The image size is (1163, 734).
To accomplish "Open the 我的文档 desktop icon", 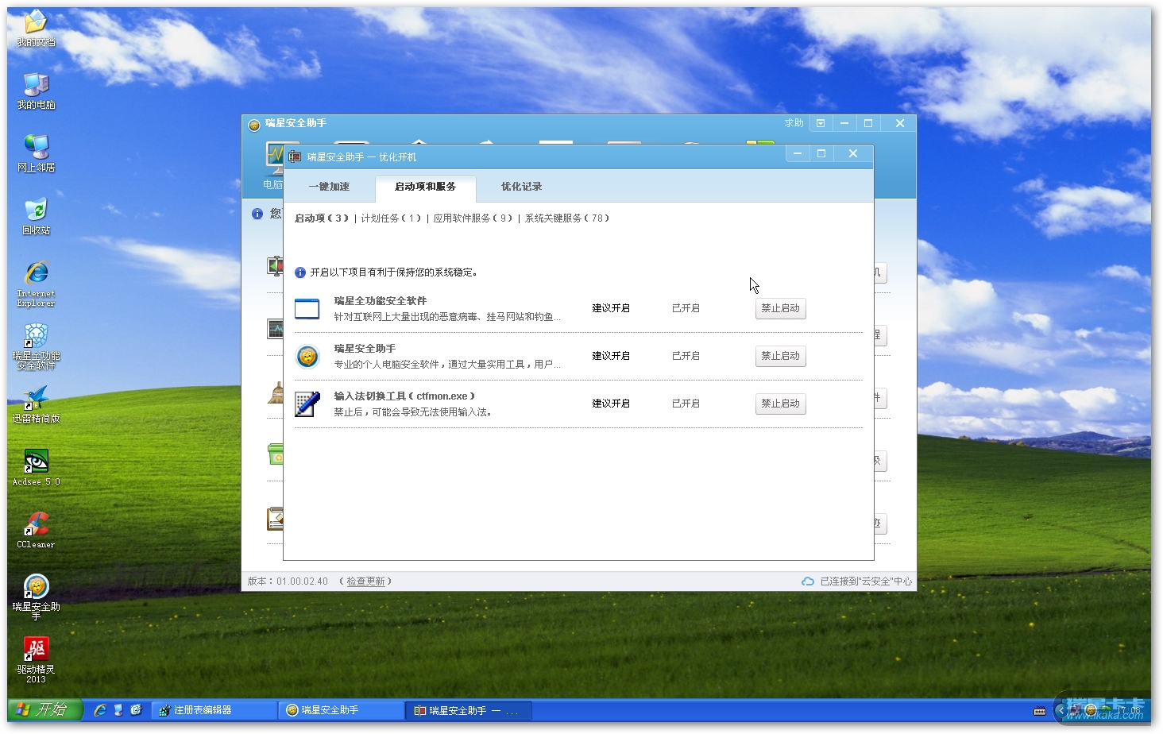I will tap(36, 29).
